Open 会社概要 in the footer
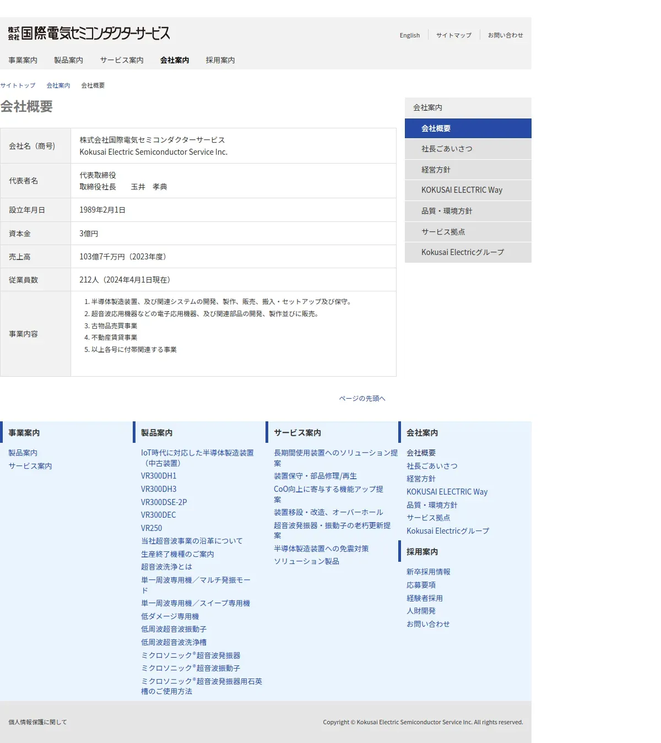The width and height of the screenshot is (661, 743). click(421, 453)
